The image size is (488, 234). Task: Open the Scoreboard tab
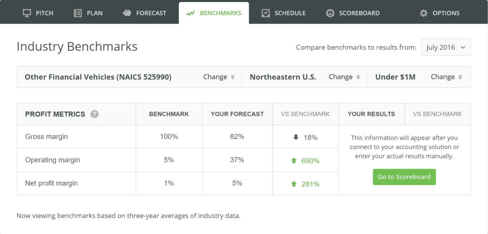click(353, 13)
